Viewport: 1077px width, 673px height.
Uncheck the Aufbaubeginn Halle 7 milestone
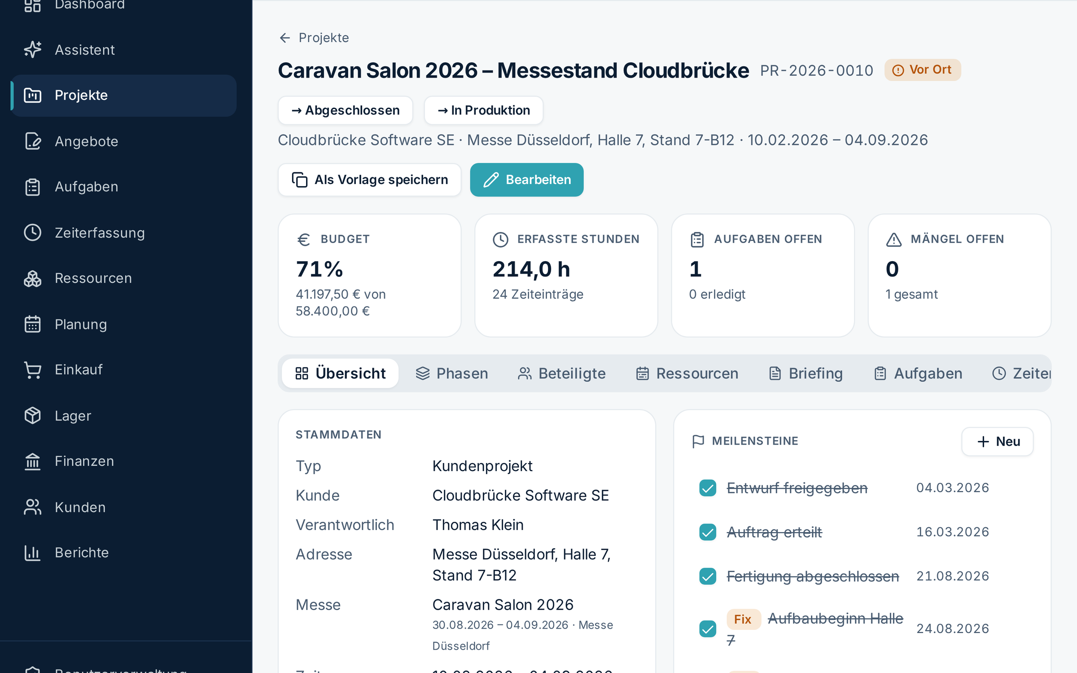(708, 629)
